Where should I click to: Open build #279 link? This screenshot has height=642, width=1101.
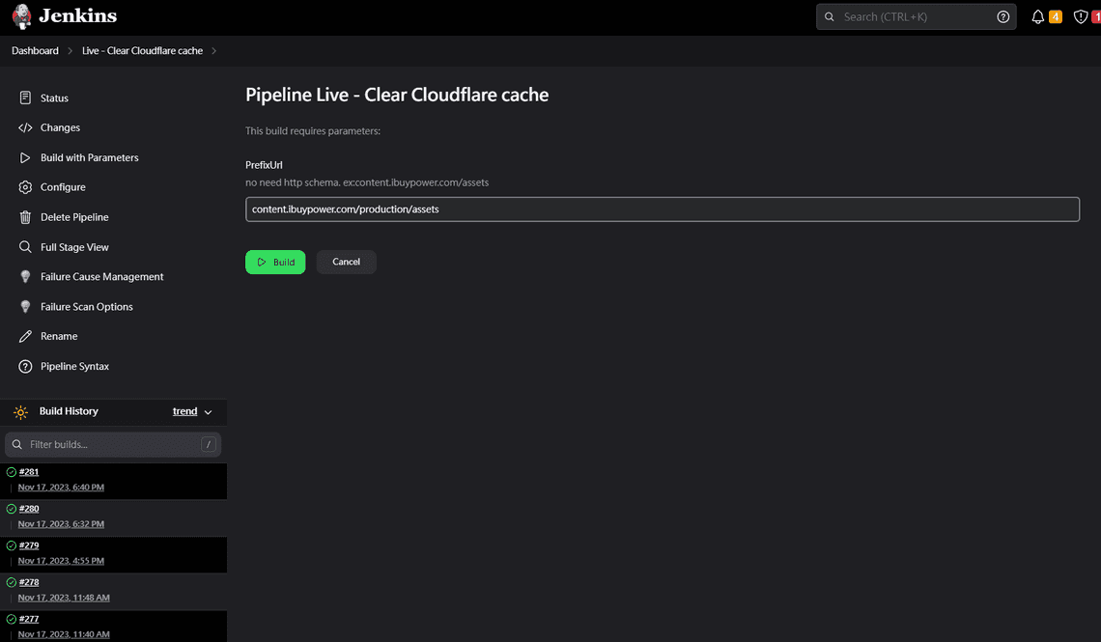29,545
